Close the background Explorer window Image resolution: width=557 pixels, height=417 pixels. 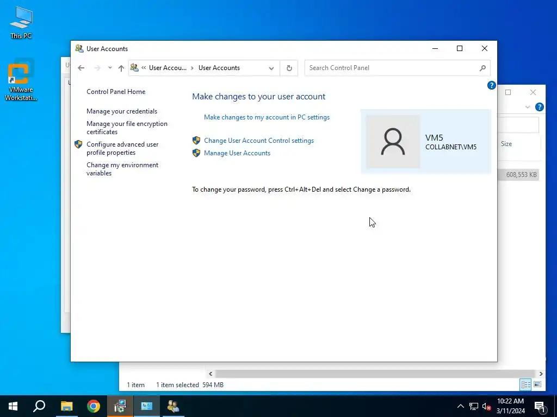click(533, 92)
